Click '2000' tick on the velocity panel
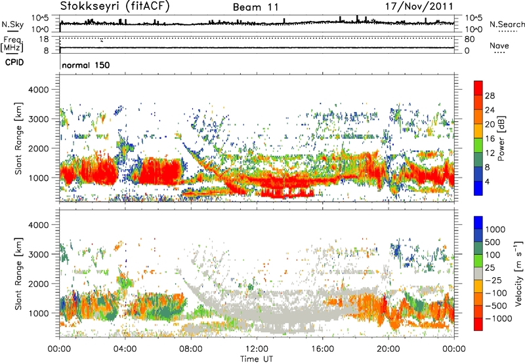Image resolution: width=525 pixels, height=363 pixels. (38, 284)
